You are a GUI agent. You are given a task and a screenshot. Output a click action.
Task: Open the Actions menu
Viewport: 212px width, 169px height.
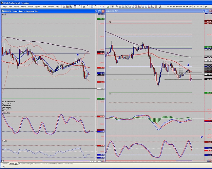[x=17, y=7]
